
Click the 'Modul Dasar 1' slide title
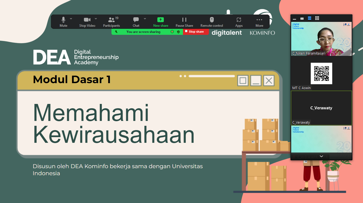[x=72, y=80]
